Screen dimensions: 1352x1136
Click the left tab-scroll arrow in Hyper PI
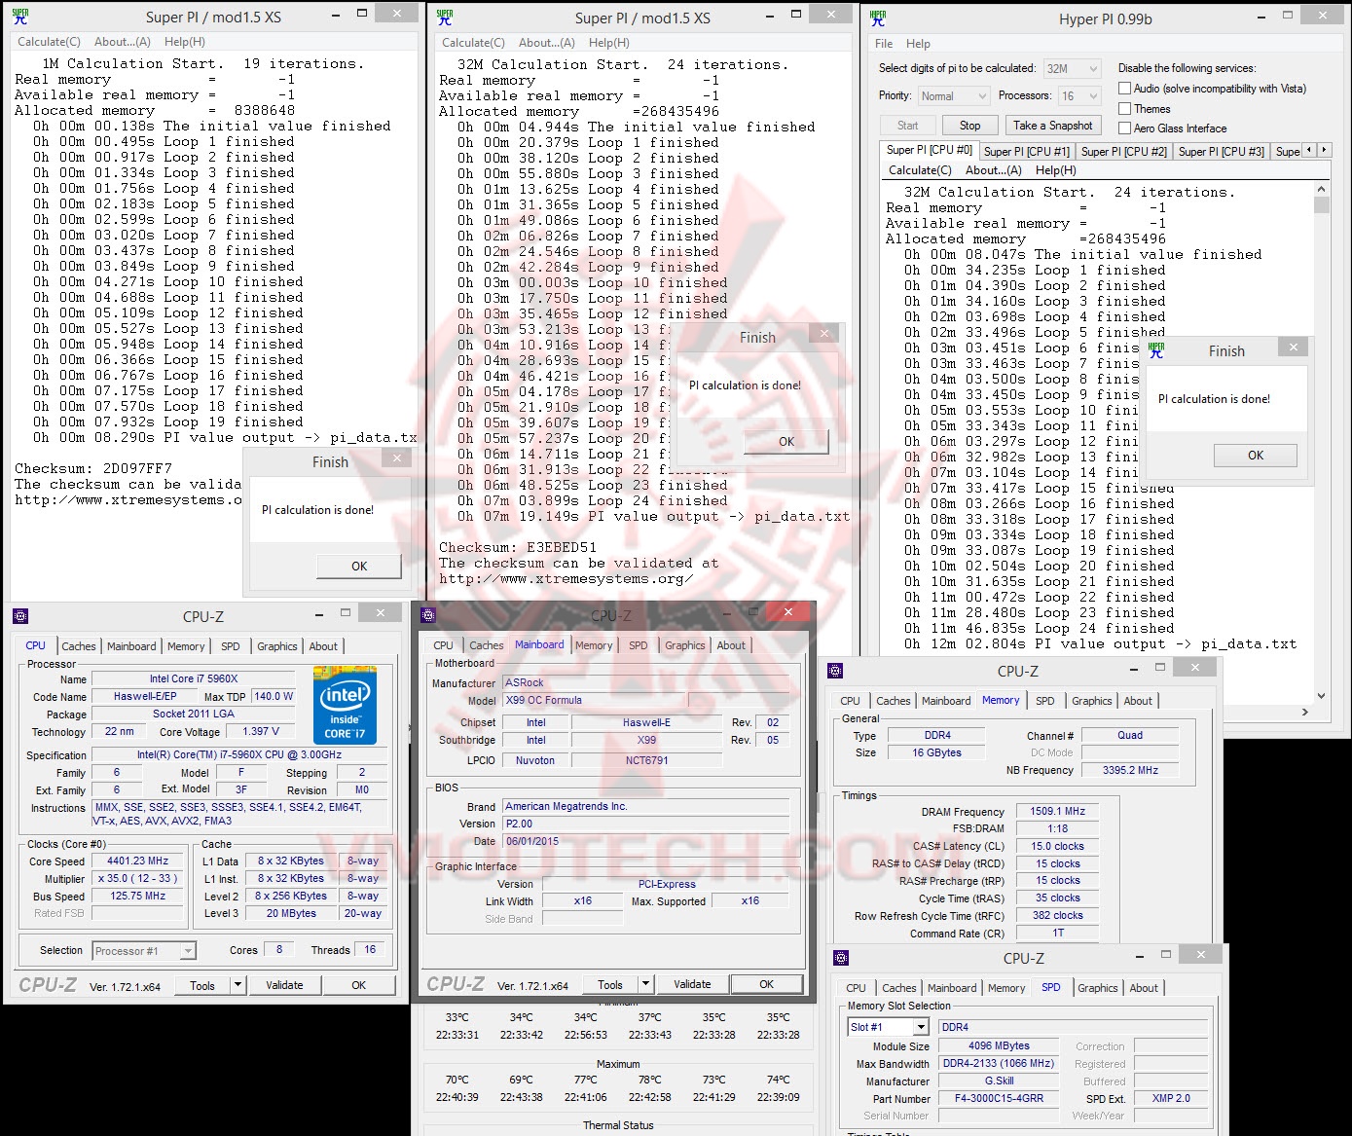pos(1309,150)
